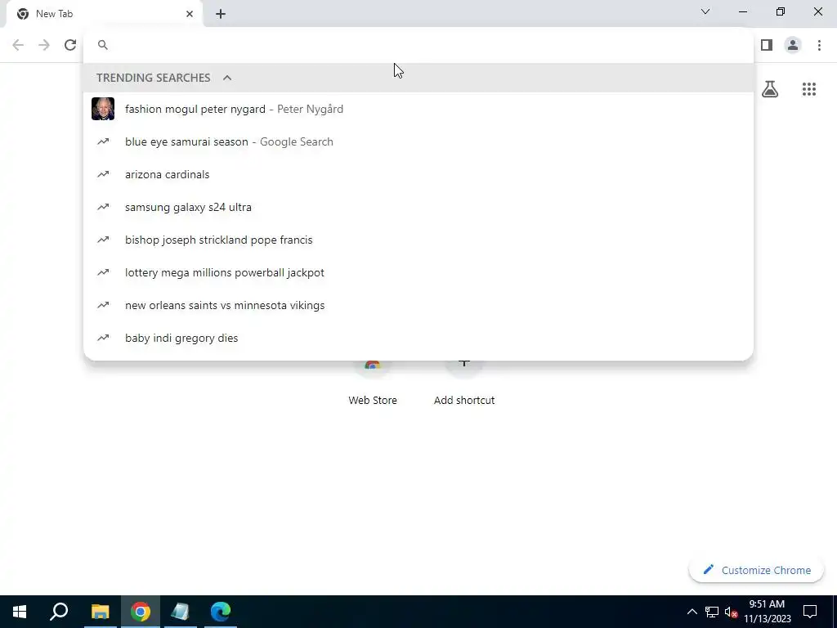
Task: Open the notification center icon
Action: pos(810,612)
